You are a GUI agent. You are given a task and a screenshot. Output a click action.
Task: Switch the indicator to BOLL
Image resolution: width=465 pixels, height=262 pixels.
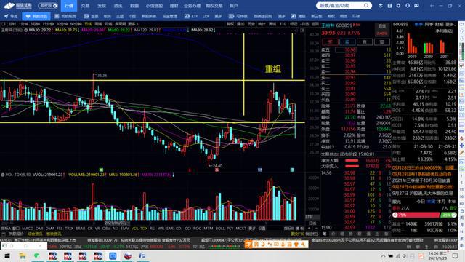tap(219, 229)
